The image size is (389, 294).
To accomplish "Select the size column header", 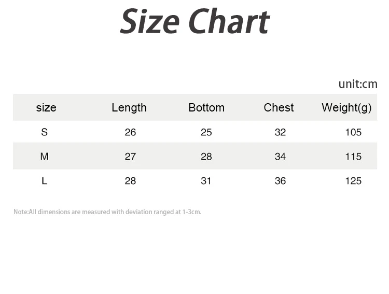I will (46, 108).
